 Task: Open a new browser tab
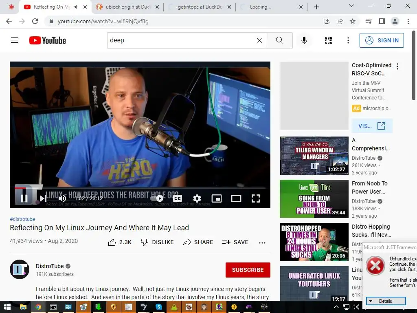316,7
